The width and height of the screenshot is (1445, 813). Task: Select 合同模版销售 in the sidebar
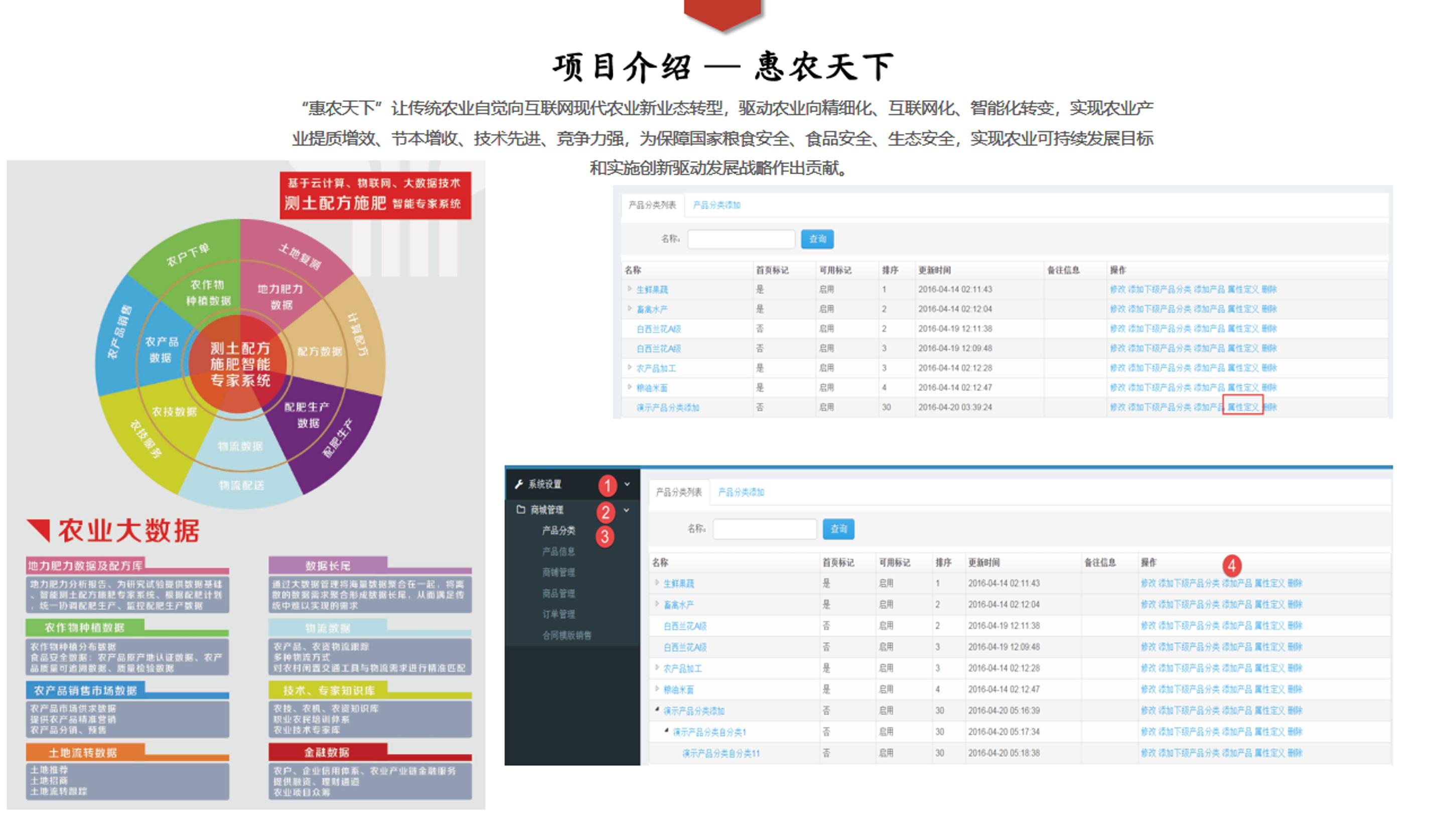point(566,635)
